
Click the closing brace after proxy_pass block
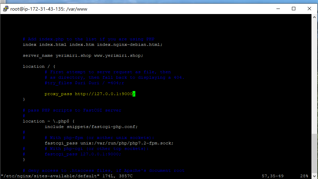(24, 99)
